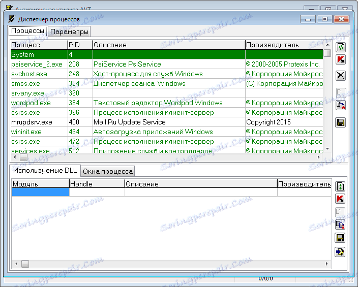Refresh the DLL list with the green arrows icon

point(340,186)
